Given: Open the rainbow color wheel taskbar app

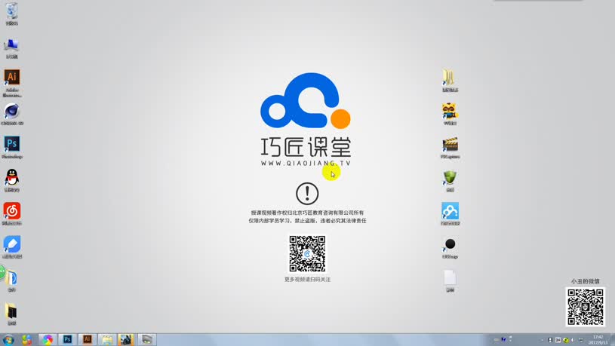Looking at the screenshot, I should coord(48,339).
